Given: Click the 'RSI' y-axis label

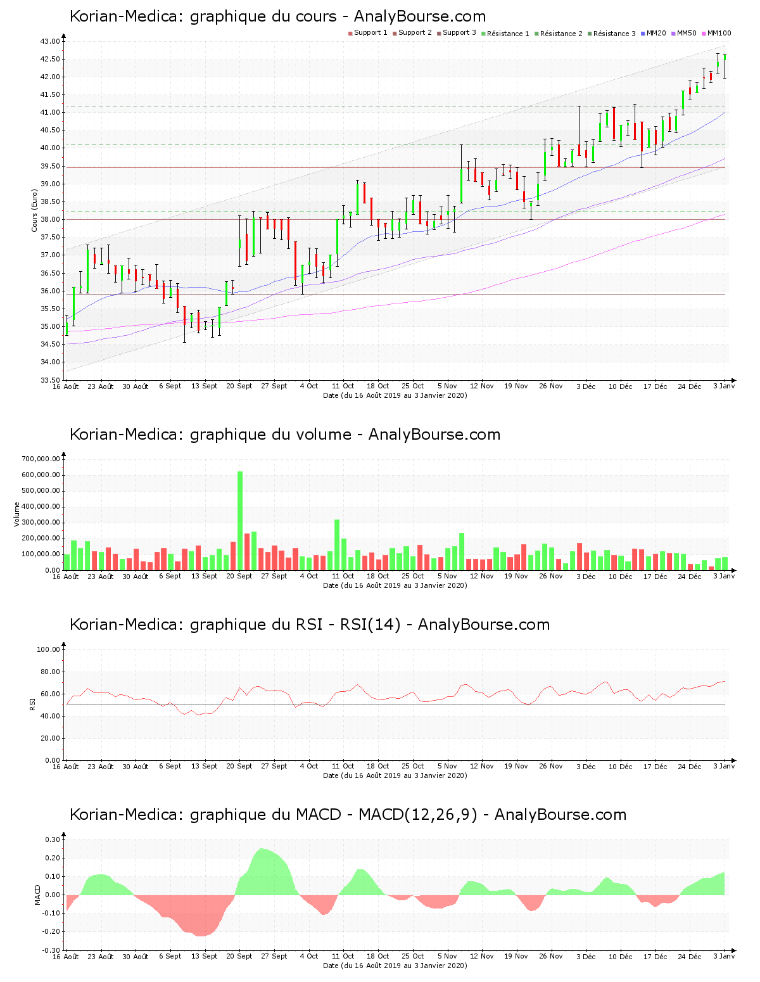Looking at the screenshot, I should [32, 704].
